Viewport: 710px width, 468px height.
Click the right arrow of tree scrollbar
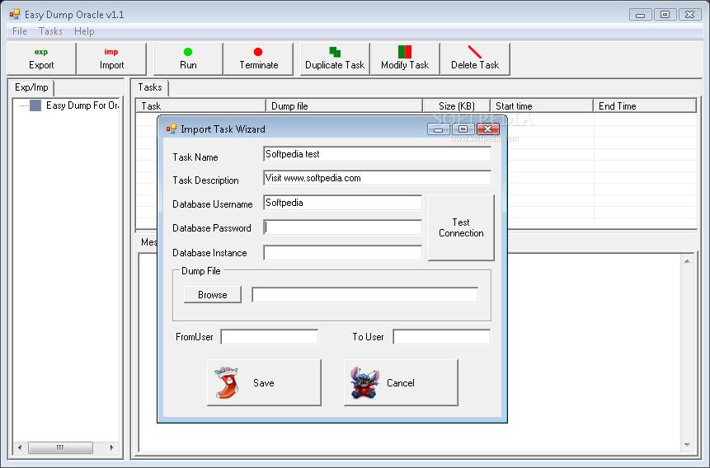point(112,447)
